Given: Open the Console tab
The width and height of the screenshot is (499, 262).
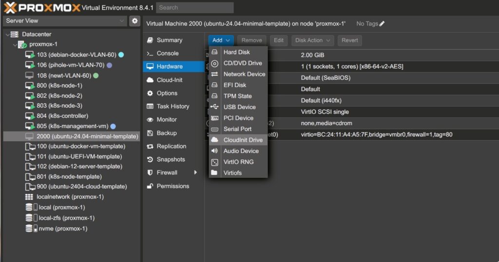Looking at the screenshot, I should point(173,54).
